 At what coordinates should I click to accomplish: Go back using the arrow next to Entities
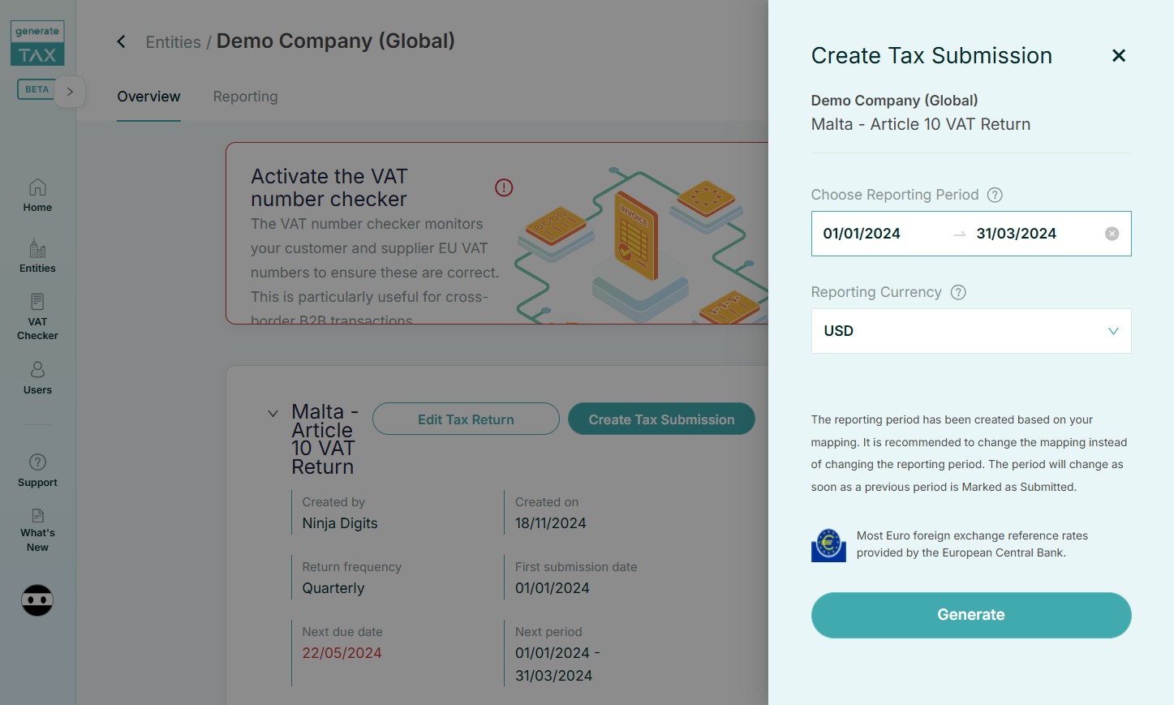click(x=122, y=41)
